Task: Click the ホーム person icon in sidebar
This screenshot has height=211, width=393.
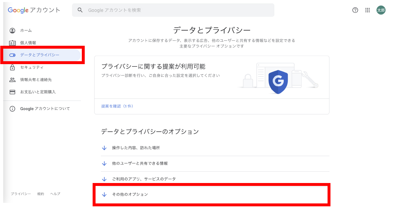Action: point(12,31)
